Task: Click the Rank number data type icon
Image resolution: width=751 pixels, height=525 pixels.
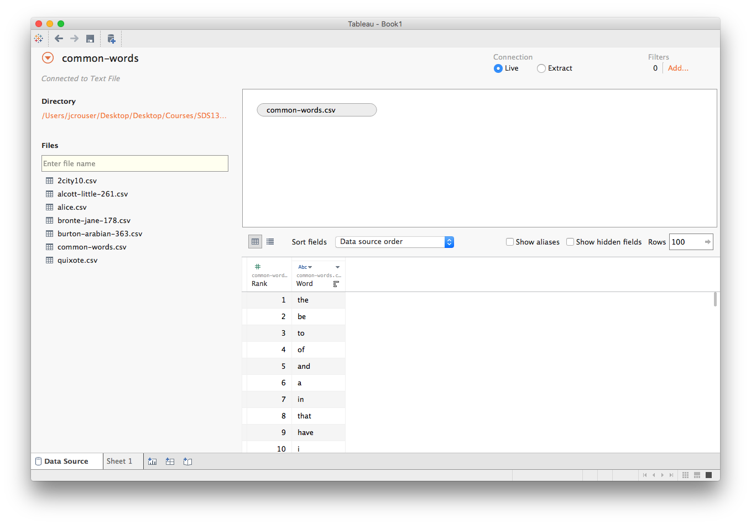Action: tap(258, 267)
